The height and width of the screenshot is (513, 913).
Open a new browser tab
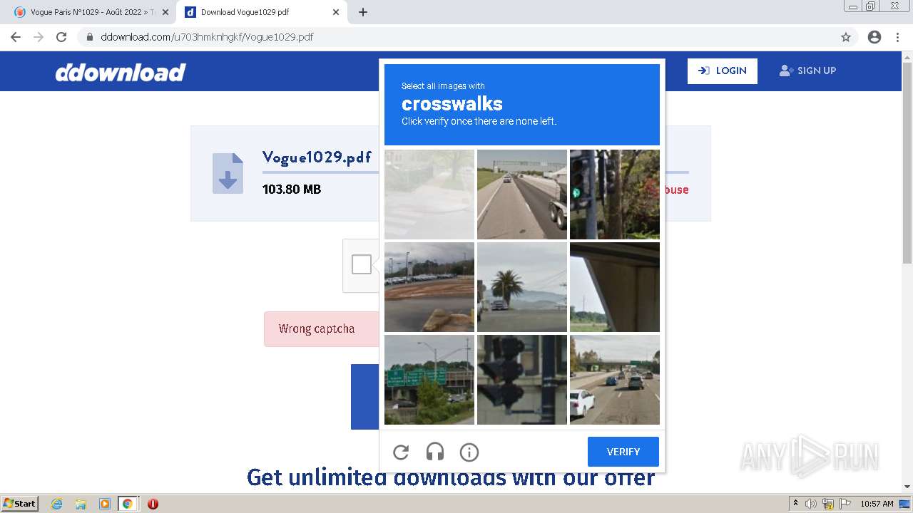tap(363, 12)
